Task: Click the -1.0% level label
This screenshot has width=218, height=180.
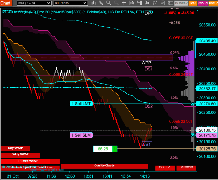Action: click(x=173, y=98)
